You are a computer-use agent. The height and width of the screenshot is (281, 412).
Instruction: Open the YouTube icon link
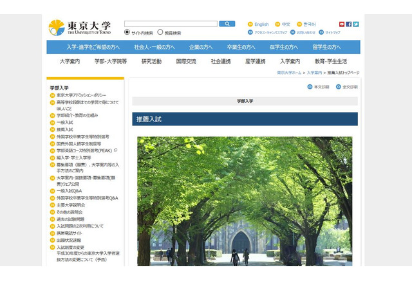[x=342, y=24]
